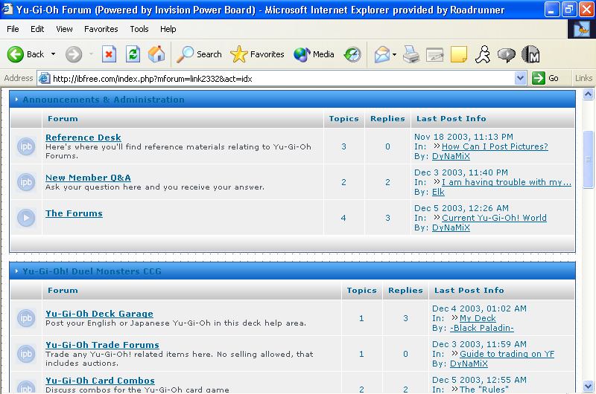The width and height of the screenshot is (596, 394).
Task: Open the Yu-Gi-Oh Deck Garage link
Action: tap(99, 314)
